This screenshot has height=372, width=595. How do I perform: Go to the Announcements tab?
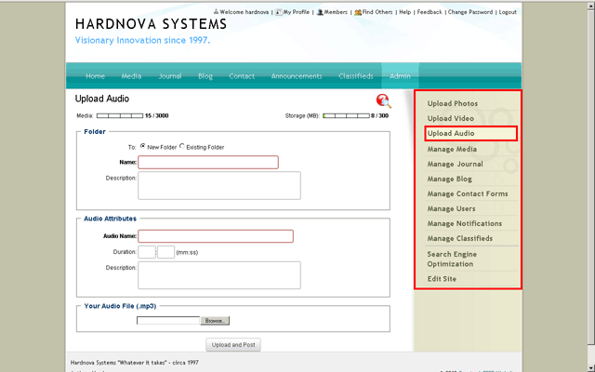tap(296, 76)
